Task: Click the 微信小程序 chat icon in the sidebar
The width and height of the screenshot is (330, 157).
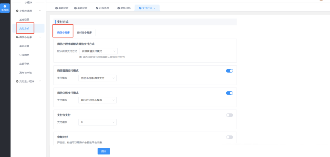Action: (17, 37)
